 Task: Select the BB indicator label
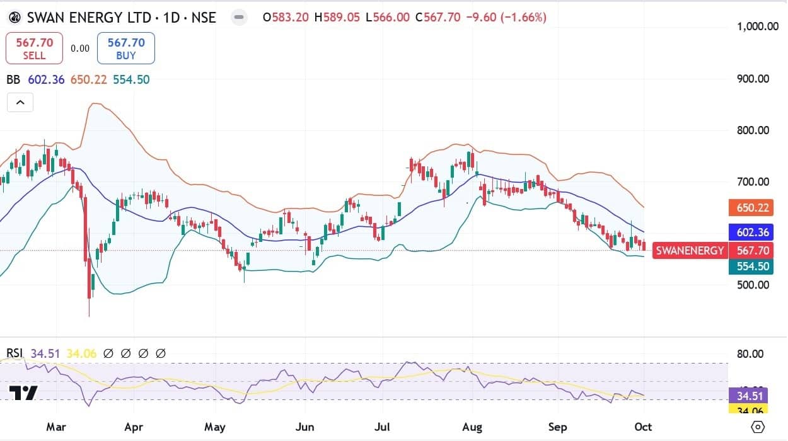click(x=13, y=79)
